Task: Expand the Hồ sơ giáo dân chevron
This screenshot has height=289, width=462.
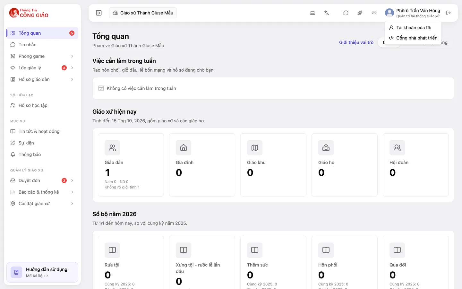Action: [x=72, y=79]
